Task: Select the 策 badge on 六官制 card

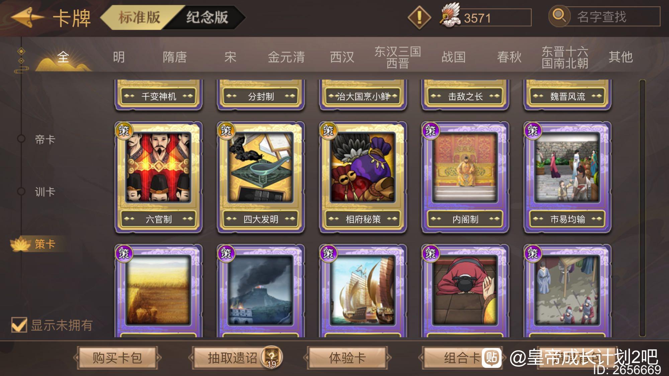Action: point(123,131)
